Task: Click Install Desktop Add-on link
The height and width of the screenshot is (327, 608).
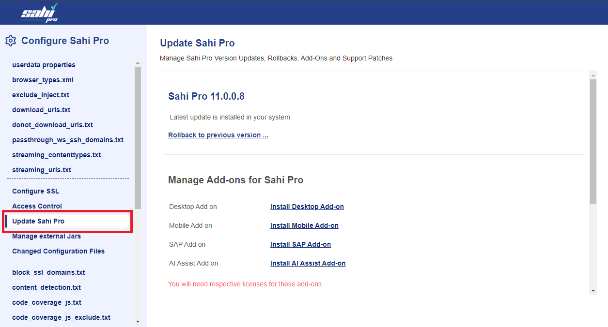Action: coord(307,207)
